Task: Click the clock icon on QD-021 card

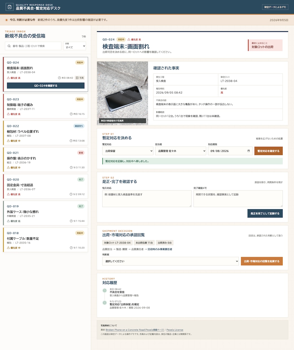Action: coord(71,168)
